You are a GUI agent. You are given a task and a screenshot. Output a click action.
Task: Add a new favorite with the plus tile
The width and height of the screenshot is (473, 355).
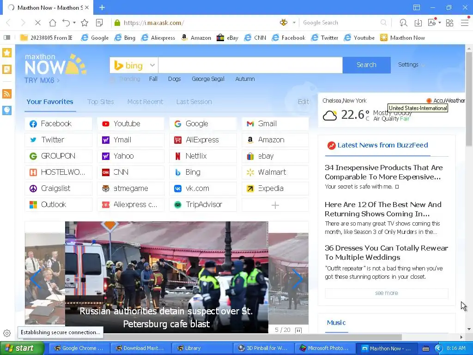[275, 205]
